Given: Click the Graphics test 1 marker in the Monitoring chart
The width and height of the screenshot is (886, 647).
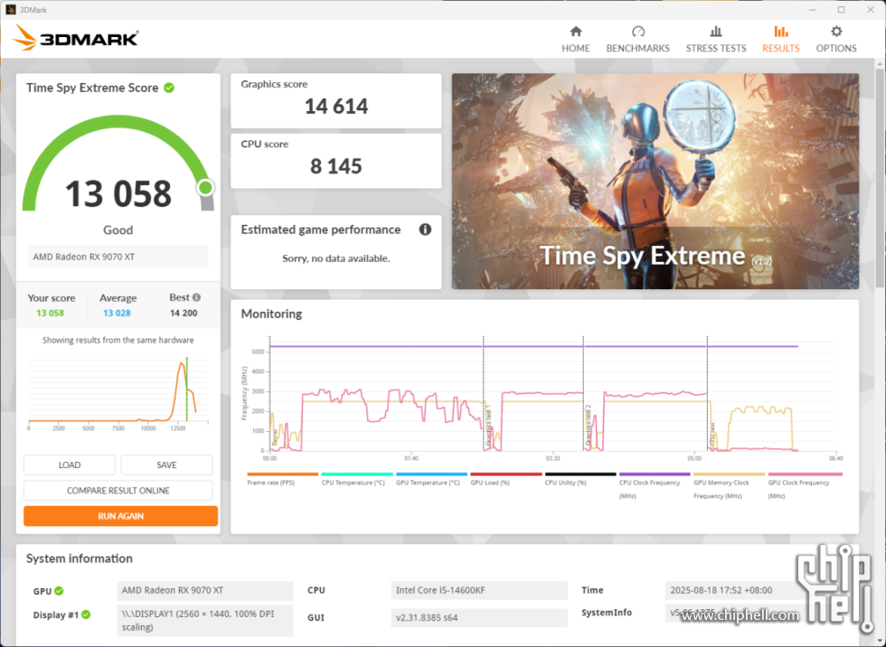Looking at the screenshot, I should pyautogui.click(x=489, y=427).
